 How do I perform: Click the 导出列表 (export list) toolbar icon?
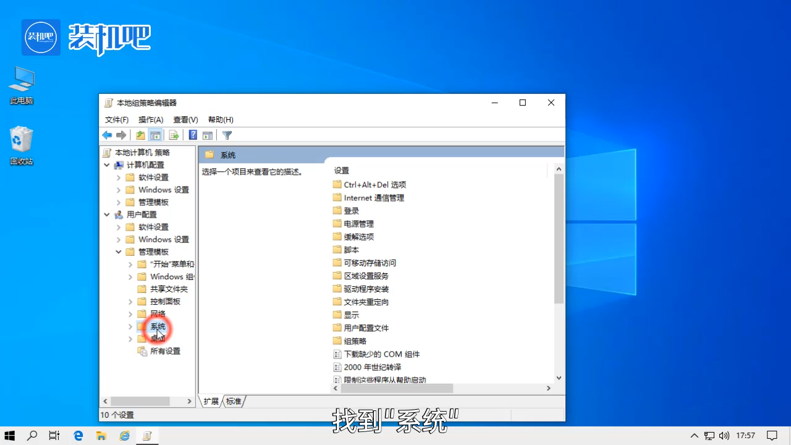coord(175,135)
